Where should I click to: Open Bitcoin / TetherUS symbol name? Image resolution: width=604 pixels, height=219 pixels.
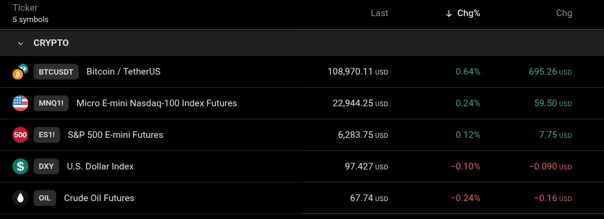coord(123,72)
